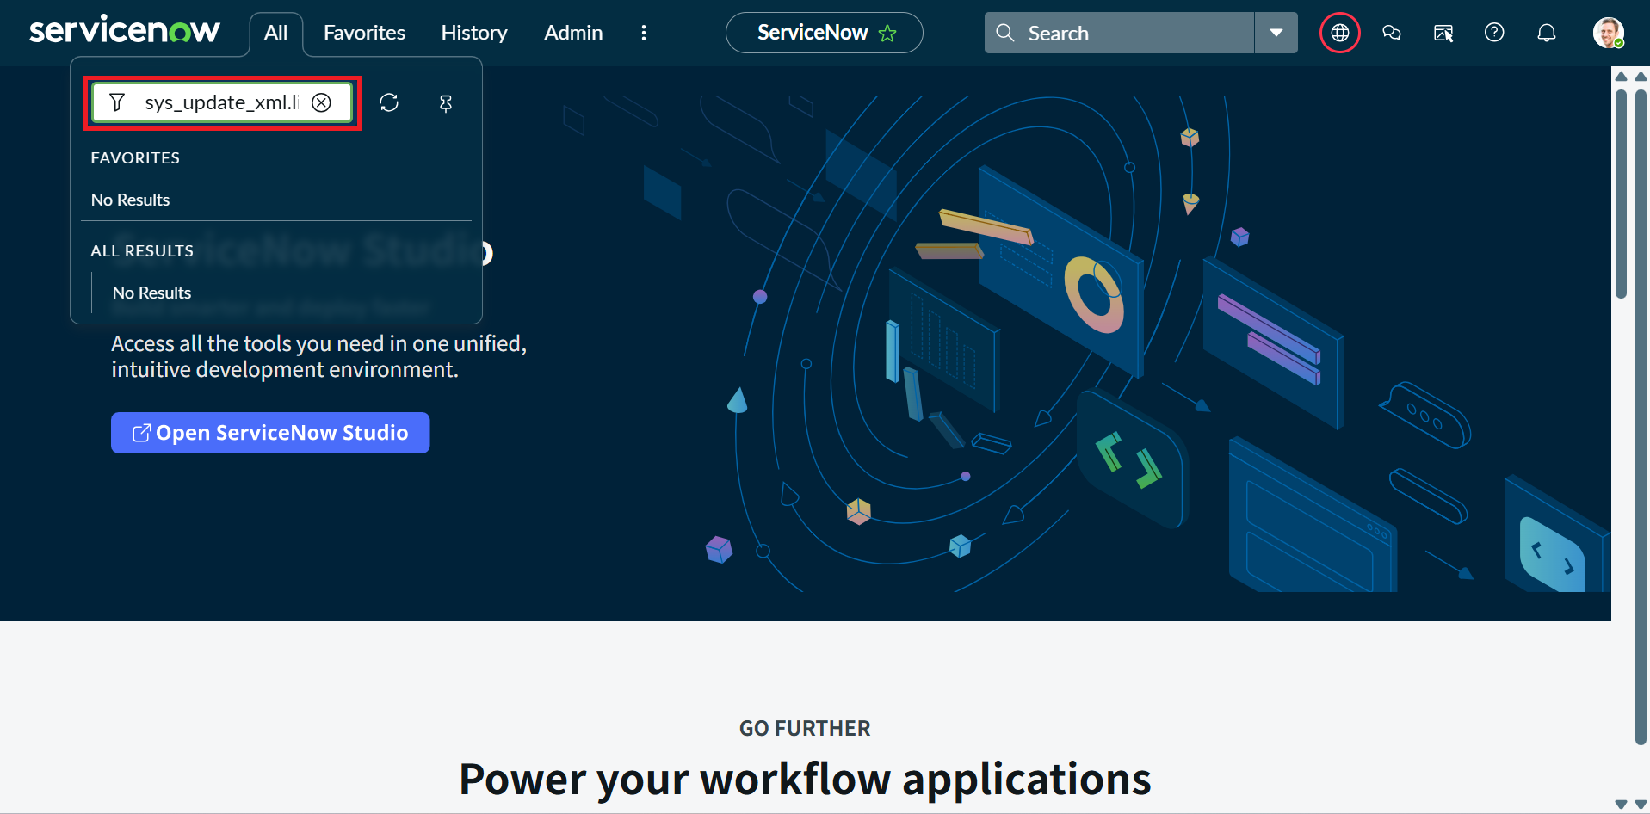Open the more menus kebab button
Image resolution: width=1650 pixels, height=814 pixels.
click(x=643, y=33)
